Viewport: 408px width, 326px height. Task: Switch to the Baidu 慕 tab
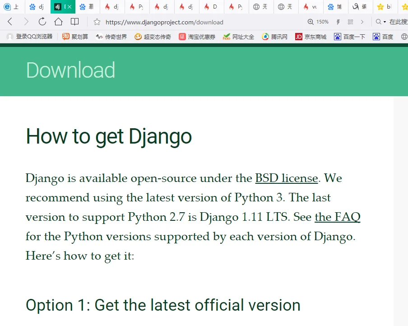pyautogui.click(x=88, y=7)
